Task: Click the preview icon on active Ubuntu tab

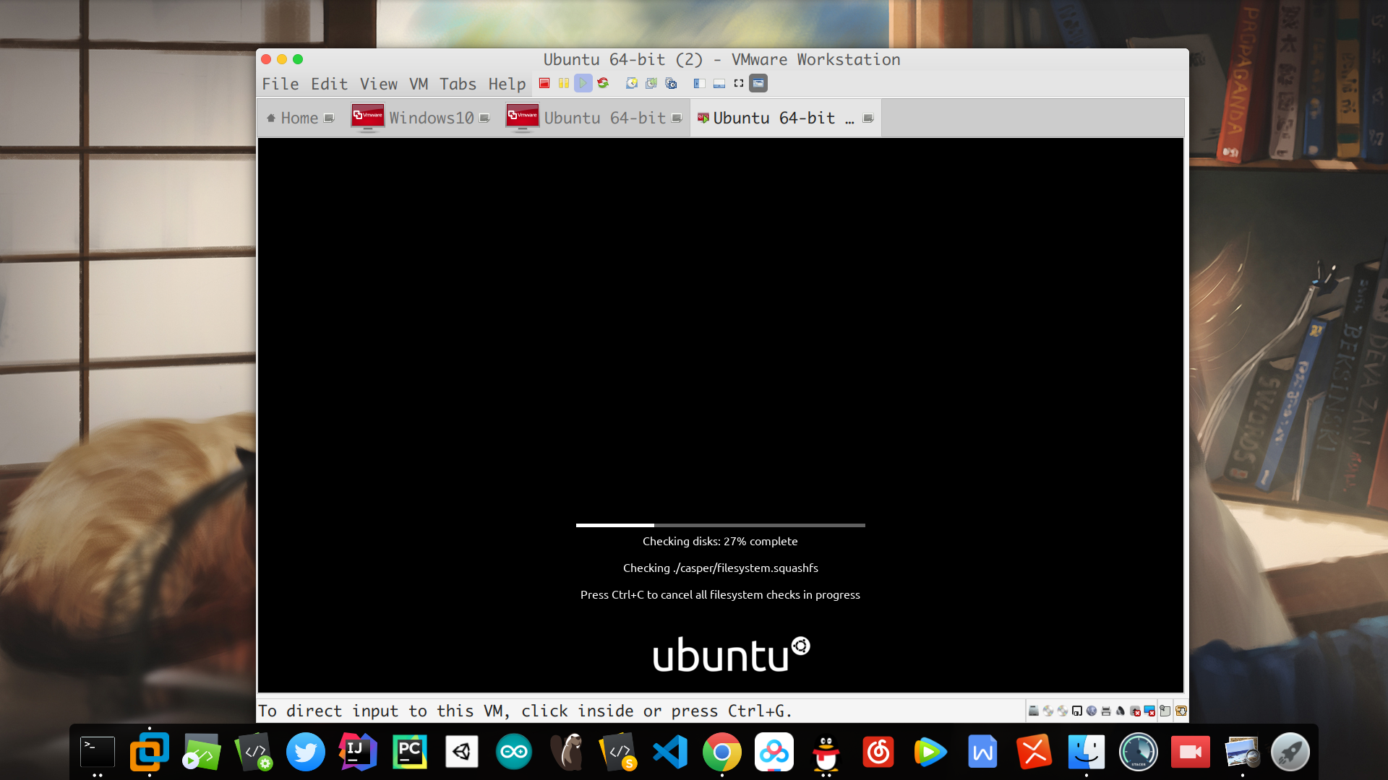Action: click(x=867, y=118)
